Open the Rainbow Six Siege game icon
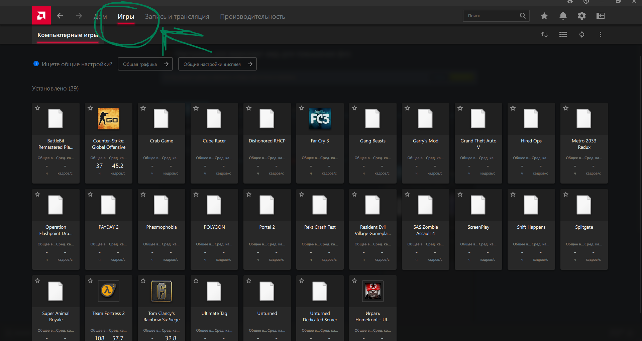The image size is (642, 341). click(162, 291)
